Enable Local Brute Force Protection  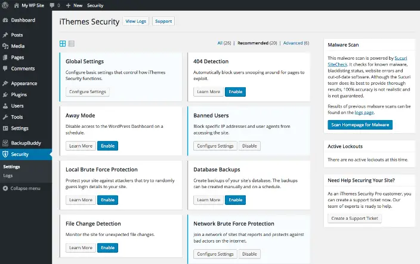click(107, 200)
